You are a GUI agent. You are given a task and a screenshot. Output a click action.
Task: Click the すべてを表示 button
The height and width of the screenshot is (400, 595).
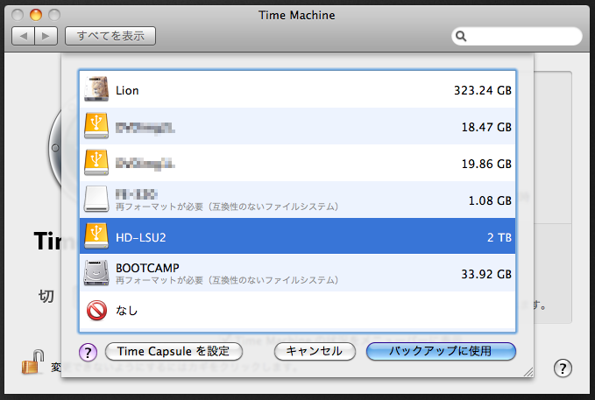coord(110,36)
